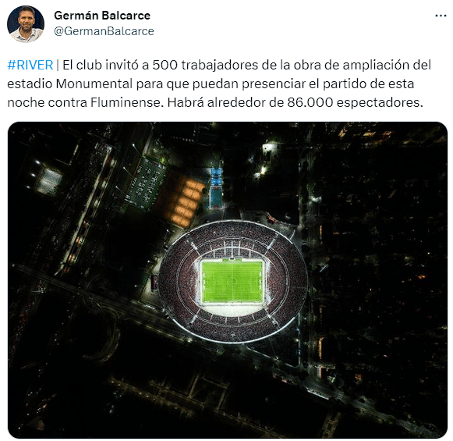Click the blue sports courts in the photo
Image resolution: width=453 pixels, height=441 pixels.
pyautogui.click(x=216, y=188)
